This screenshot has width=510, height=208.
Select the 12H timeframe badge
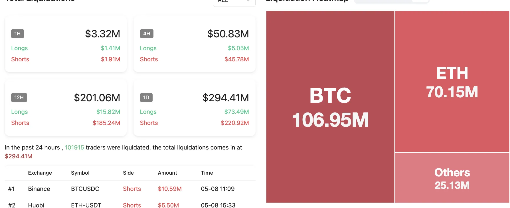coord(19,98)
